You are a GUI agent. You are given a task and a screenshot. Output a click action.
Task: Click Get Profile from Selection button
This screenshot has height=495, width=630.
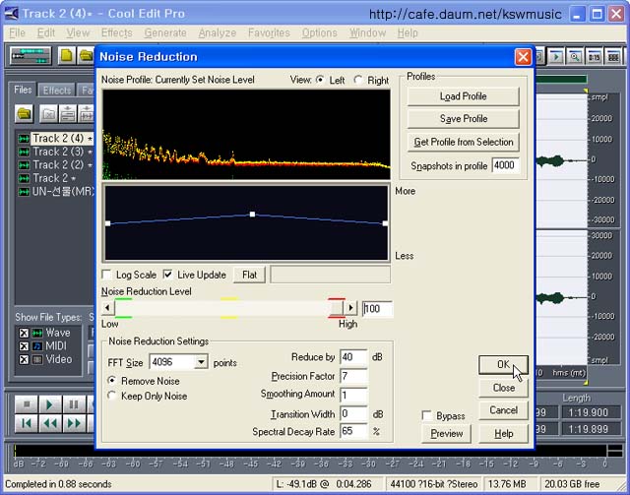(464, 143)
